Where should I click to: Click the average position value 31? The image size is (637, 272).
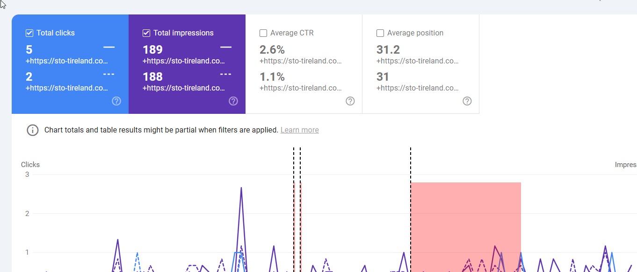[383, 77]
